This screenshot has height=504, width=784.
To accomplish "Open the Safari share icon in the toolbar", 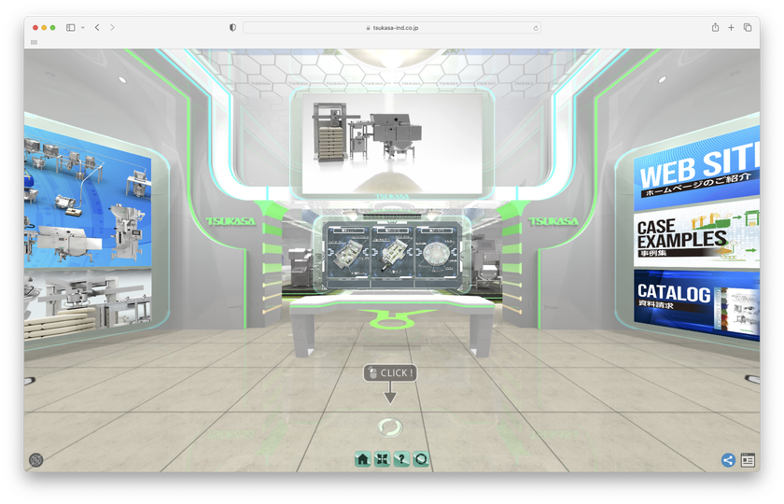I will 715,27.
